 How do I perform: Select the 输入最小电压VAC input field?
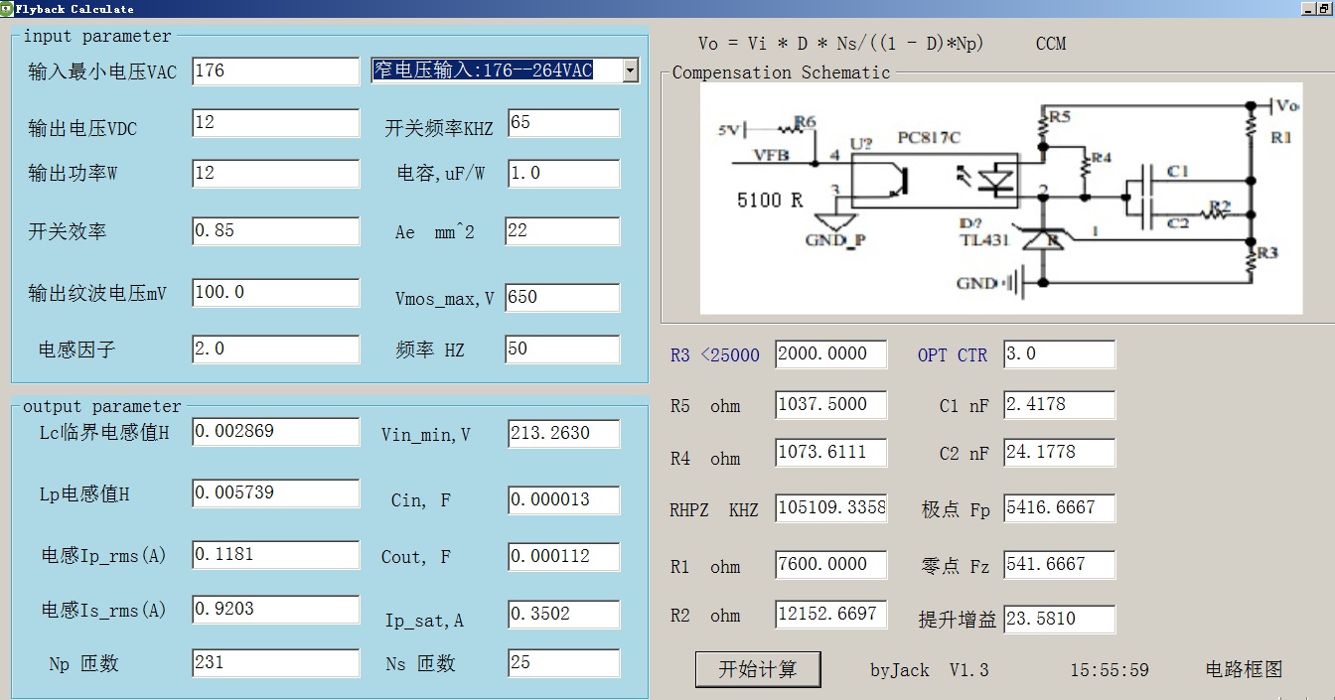click(x=275, y=71)
